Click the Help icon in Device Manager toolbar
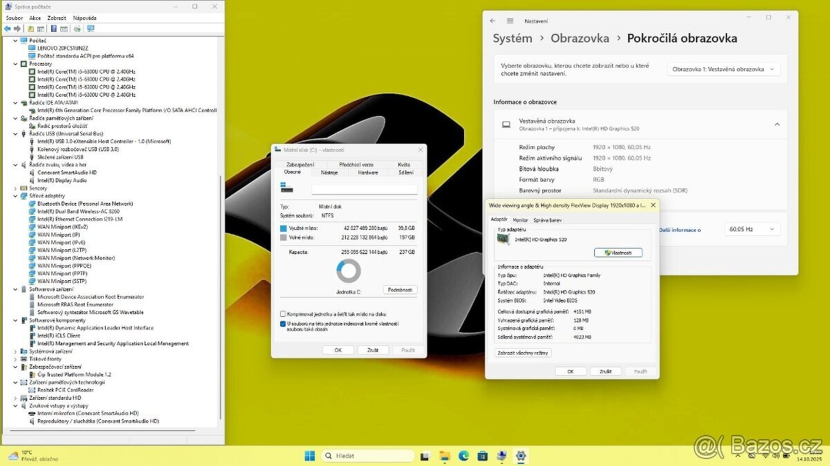 (x=54, y=28)
